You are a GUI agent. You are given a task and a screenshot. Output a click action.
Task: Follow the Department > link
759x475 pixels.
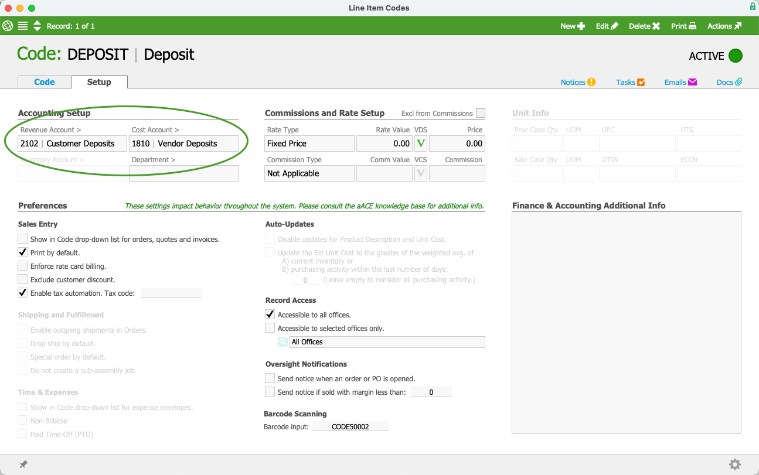click(x=154, y=160)
